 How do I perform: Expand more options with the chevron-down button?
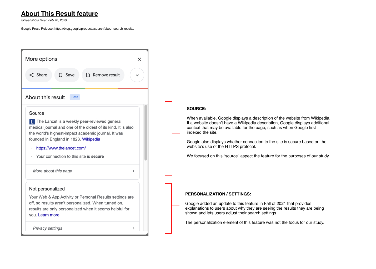click(137, 75)
